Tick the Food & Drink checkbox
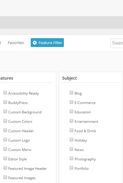The width and height of the screenshot is (123, 183). (x=71, y=130)
